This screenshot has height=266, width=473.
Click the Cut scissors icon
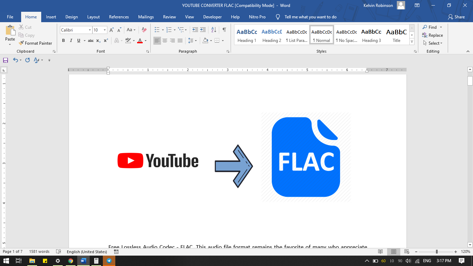click(21, 27)
